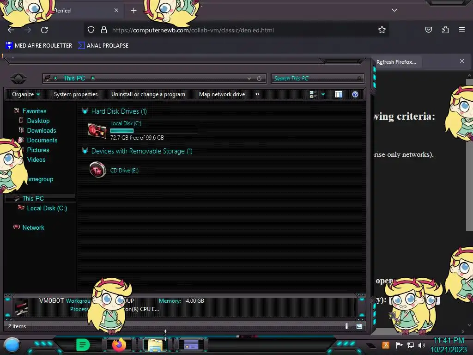Screen dimensions: 473x355
Task: Open Explorer address bar history dropdown
Action: pyautogui.click(x=249, y=79)
